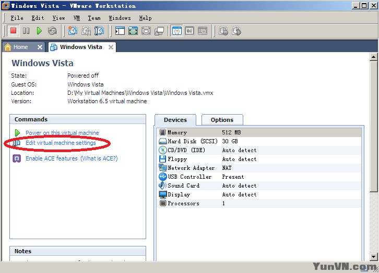Image resolution: width=379 pixels, height=273 pixels.
Task: Click Edit virtual machine settings link
Action: [x=61, y=143]
